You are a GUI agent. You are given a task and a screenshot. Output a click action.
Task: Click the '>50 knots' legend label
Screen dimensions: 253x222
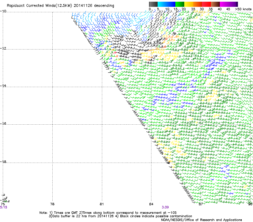pos(243,9)
